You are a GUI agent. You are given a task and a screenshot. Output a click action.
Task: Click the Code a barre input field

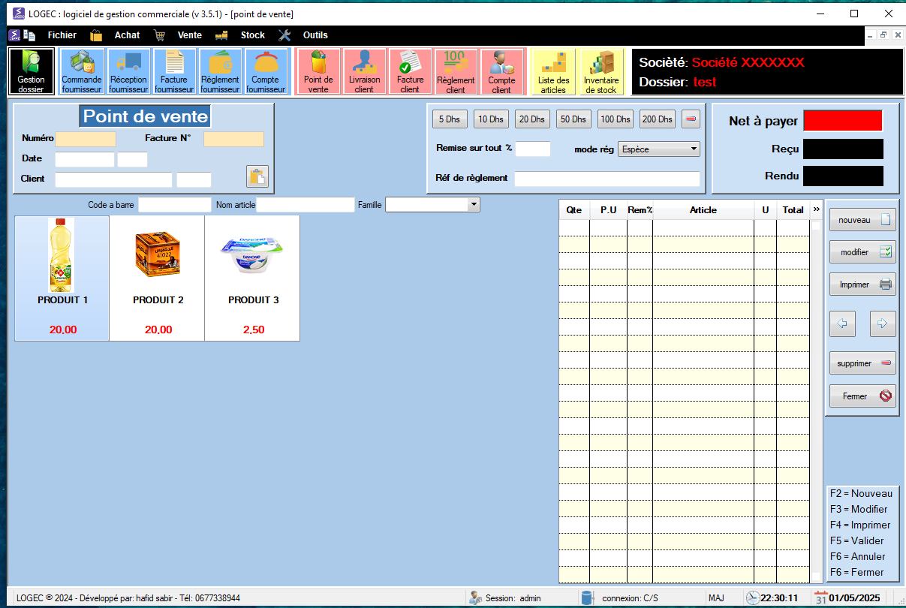[175, 205]
